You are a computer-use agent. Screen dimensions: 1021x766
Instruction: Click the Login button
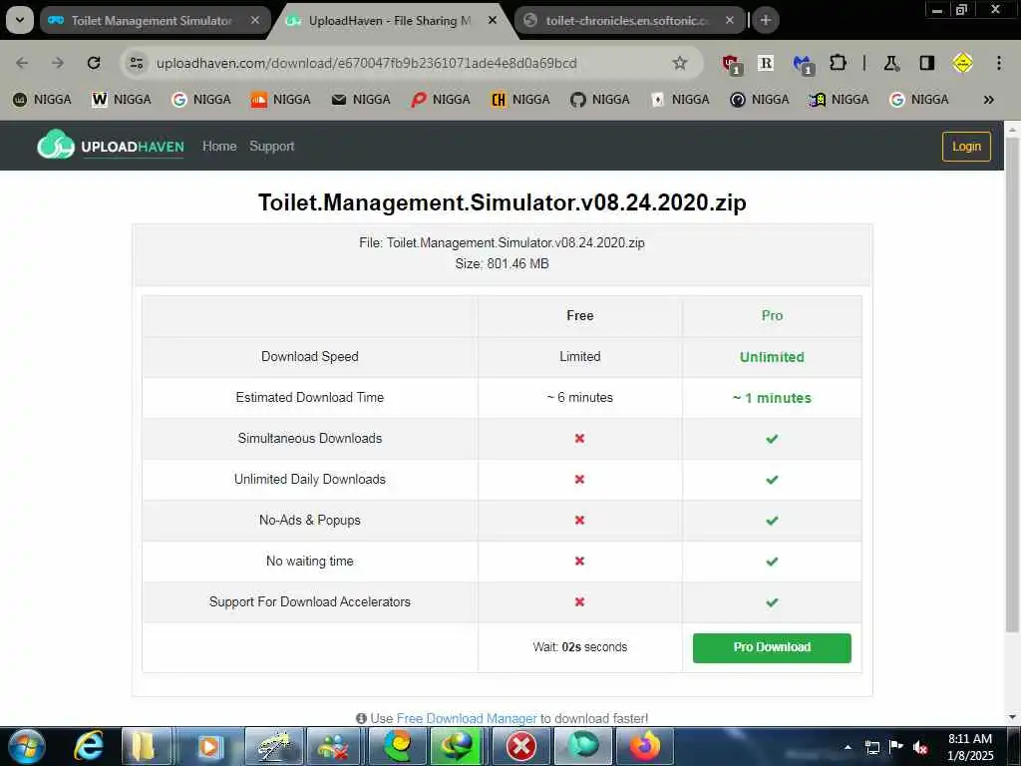(966, 147)
